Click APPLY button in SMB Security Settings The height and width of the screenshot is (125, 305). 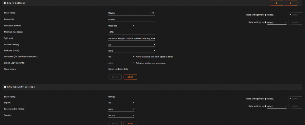[x=115, y=123]
